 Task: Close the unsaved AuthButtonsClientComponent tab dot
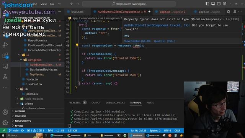coord(149,11)
